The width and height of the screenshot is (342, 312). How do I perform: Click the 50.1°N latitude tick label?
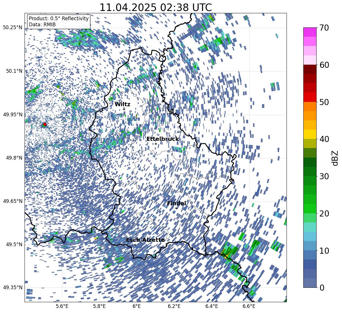(x=14, y=71)
